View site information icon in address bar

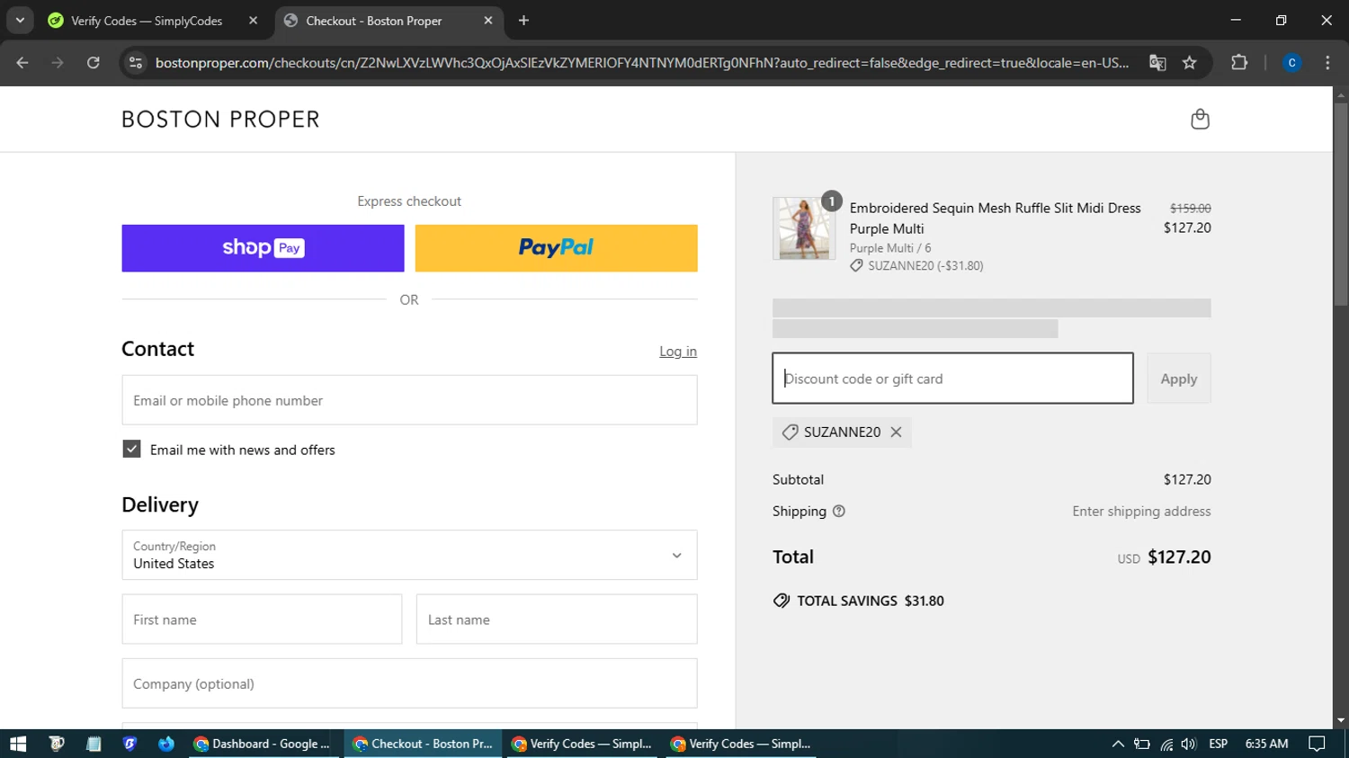[136, 63]
